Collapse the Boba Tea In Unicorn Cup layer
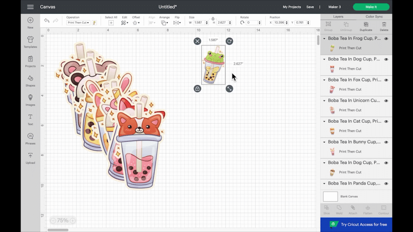The height and width of the screenshot is (232, 413). (x=324, y=101)
